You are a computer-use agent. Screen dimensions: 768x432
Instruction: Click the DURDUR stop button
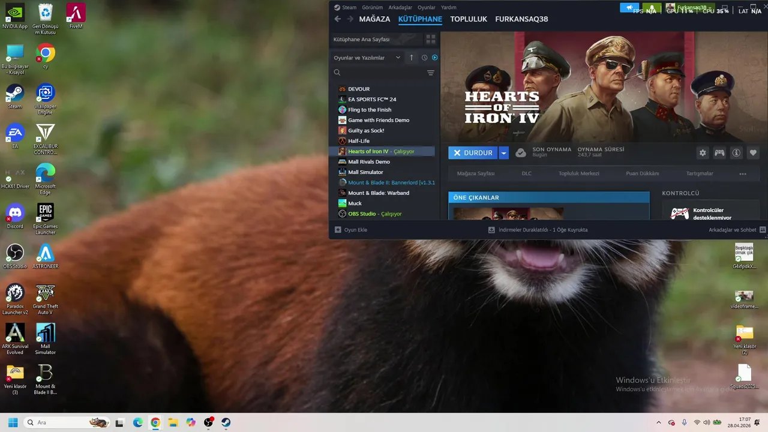[473, 153]
